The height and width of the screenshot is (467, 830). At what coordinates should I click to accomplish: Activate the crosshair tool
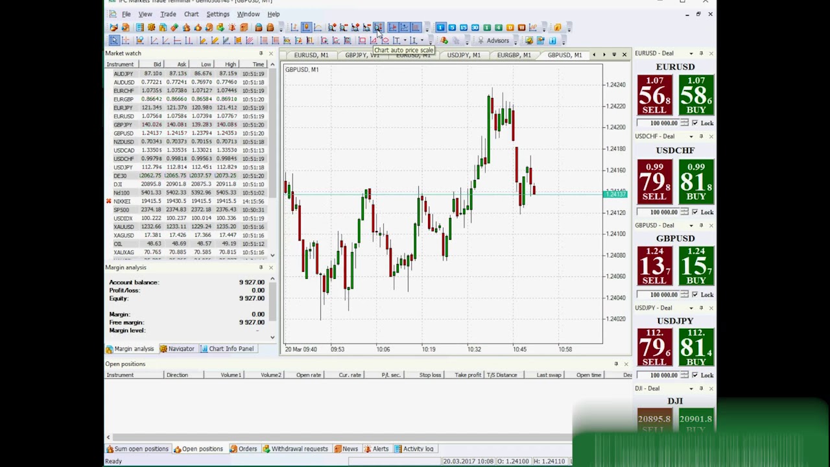(125, 40)
